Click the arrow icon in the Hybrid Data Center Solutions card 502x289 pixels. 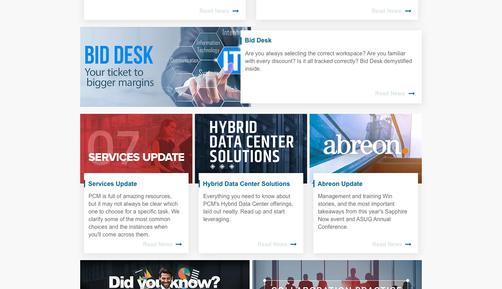point(293,244)
